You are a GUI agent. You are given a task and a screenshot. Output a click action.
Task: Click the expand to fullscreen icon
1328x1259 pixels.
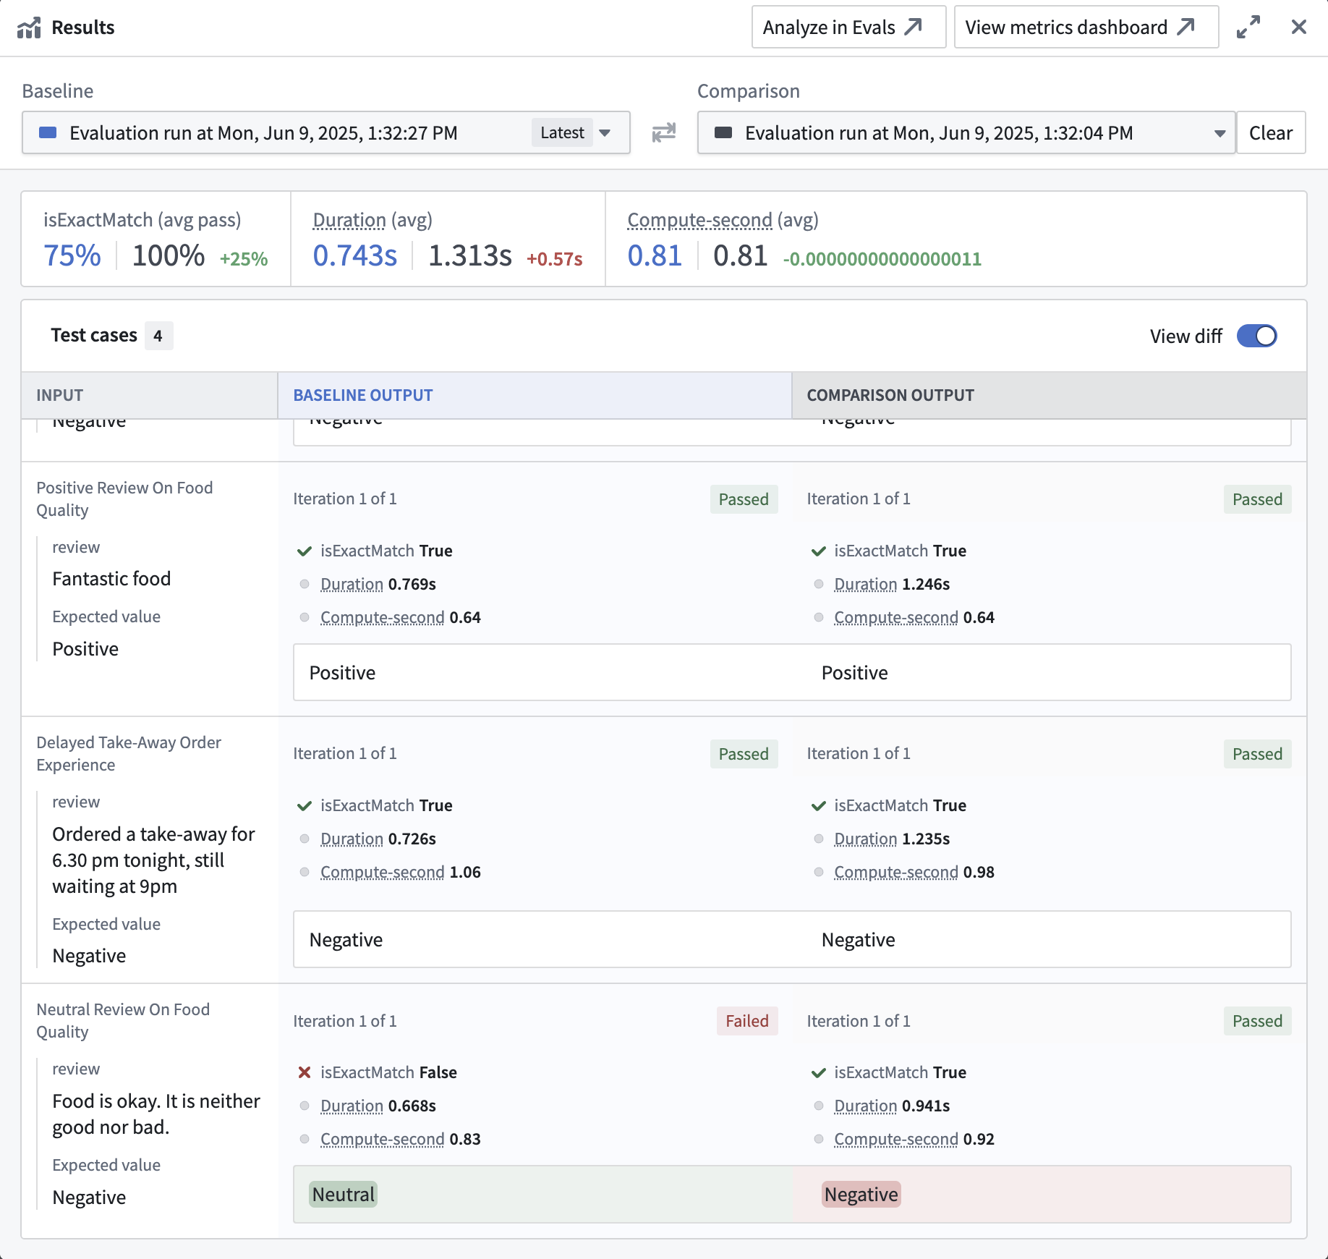1248,27
